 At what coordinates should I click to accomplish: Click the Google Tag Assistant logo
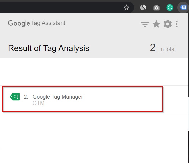(x=37, y=23)
